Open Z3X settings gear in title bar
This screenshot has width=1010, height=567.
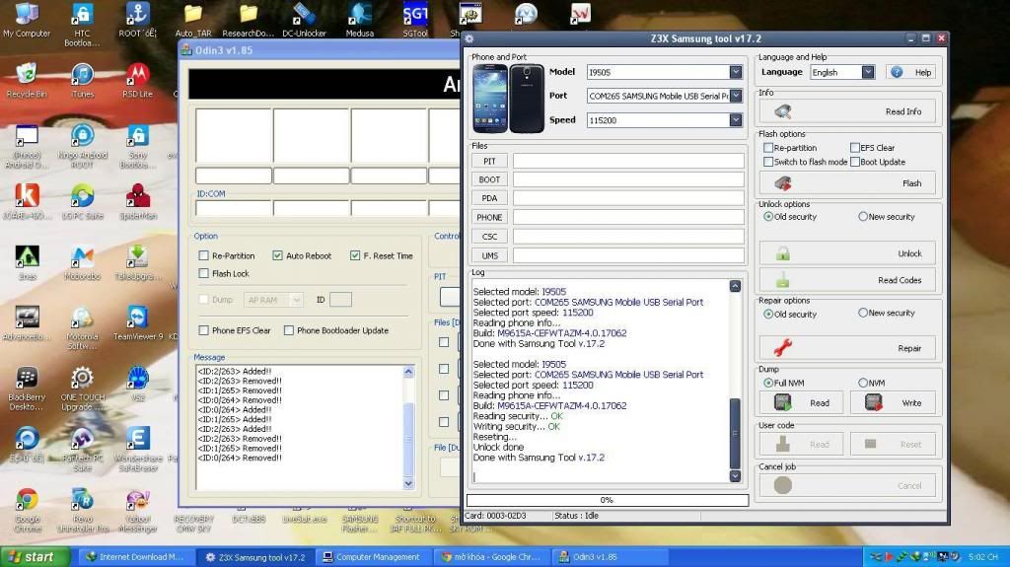point(469,38)
